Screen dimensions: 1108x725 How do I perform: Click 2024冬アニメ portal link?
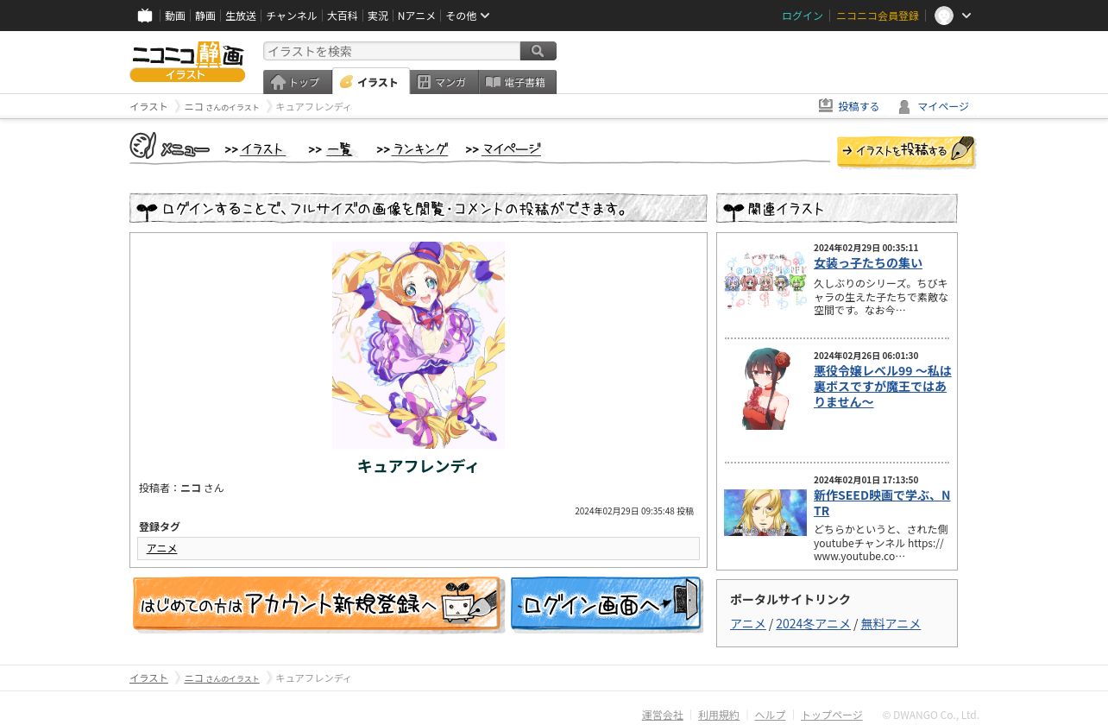(813, 623)
